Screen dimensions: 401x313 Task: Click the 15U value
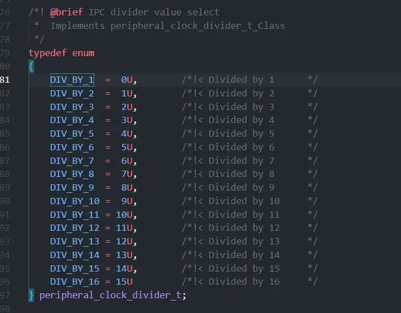124,282
